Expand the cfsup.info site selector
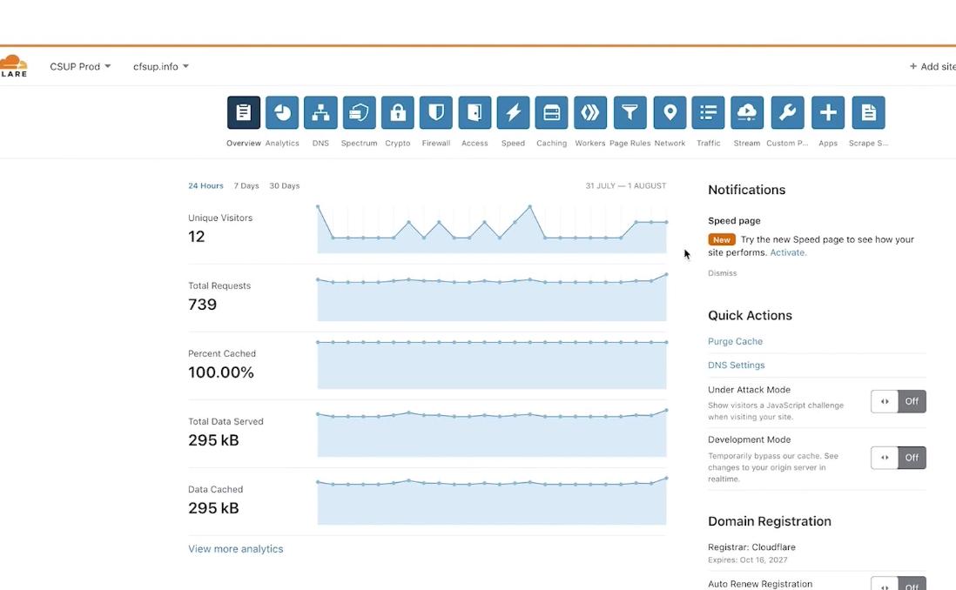Screen dimensions: 956x590 coord(160,66)
